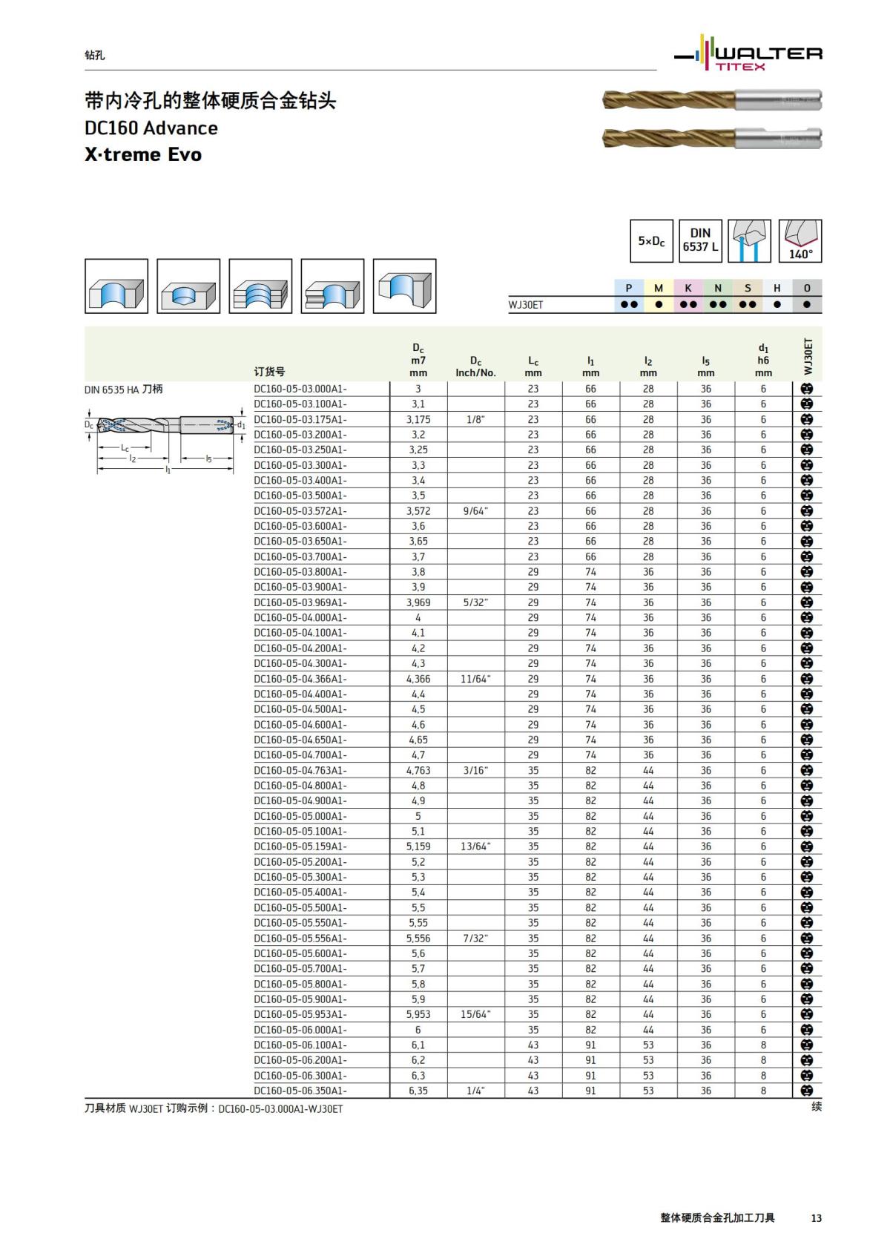This screenshot has width=890, height=1259.
Task: Click the Walter Titex logo
Action: 748,53
